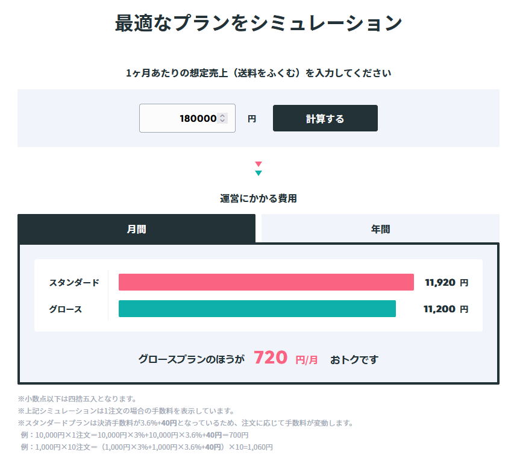Screen dimensions: 517x466
Task: Click the monthly sales amount input field
Action: click(x=187, y=118)
